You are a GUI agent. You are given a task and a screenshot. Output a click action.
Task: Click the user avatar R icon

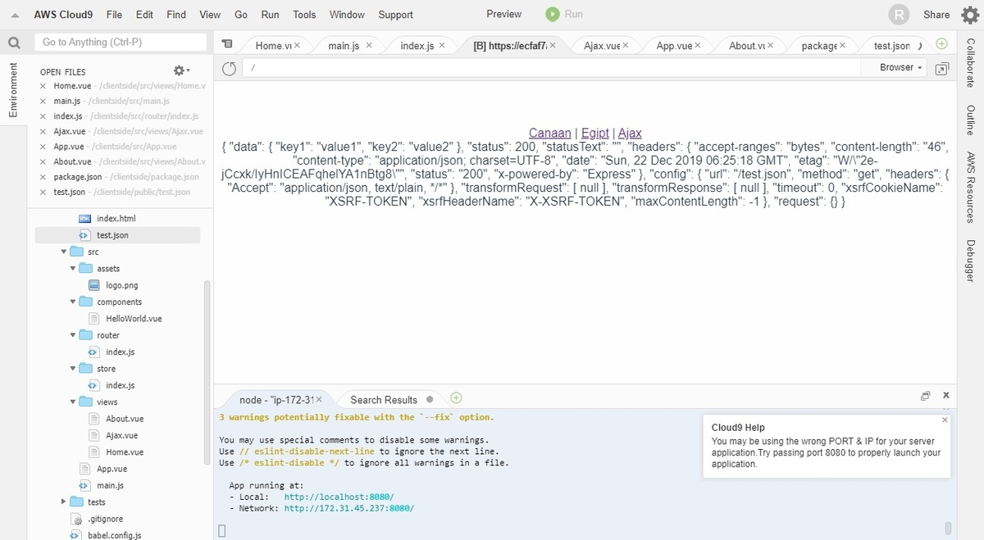[x=900, y=15]
